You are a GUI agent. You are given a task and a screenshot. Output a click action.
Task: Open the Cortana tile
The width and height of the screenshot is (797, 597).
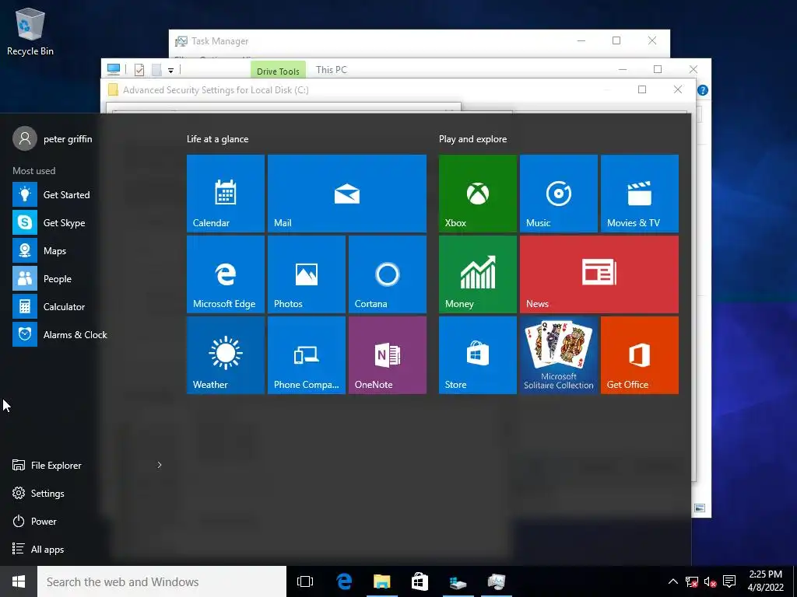click(x=388, y=274)
